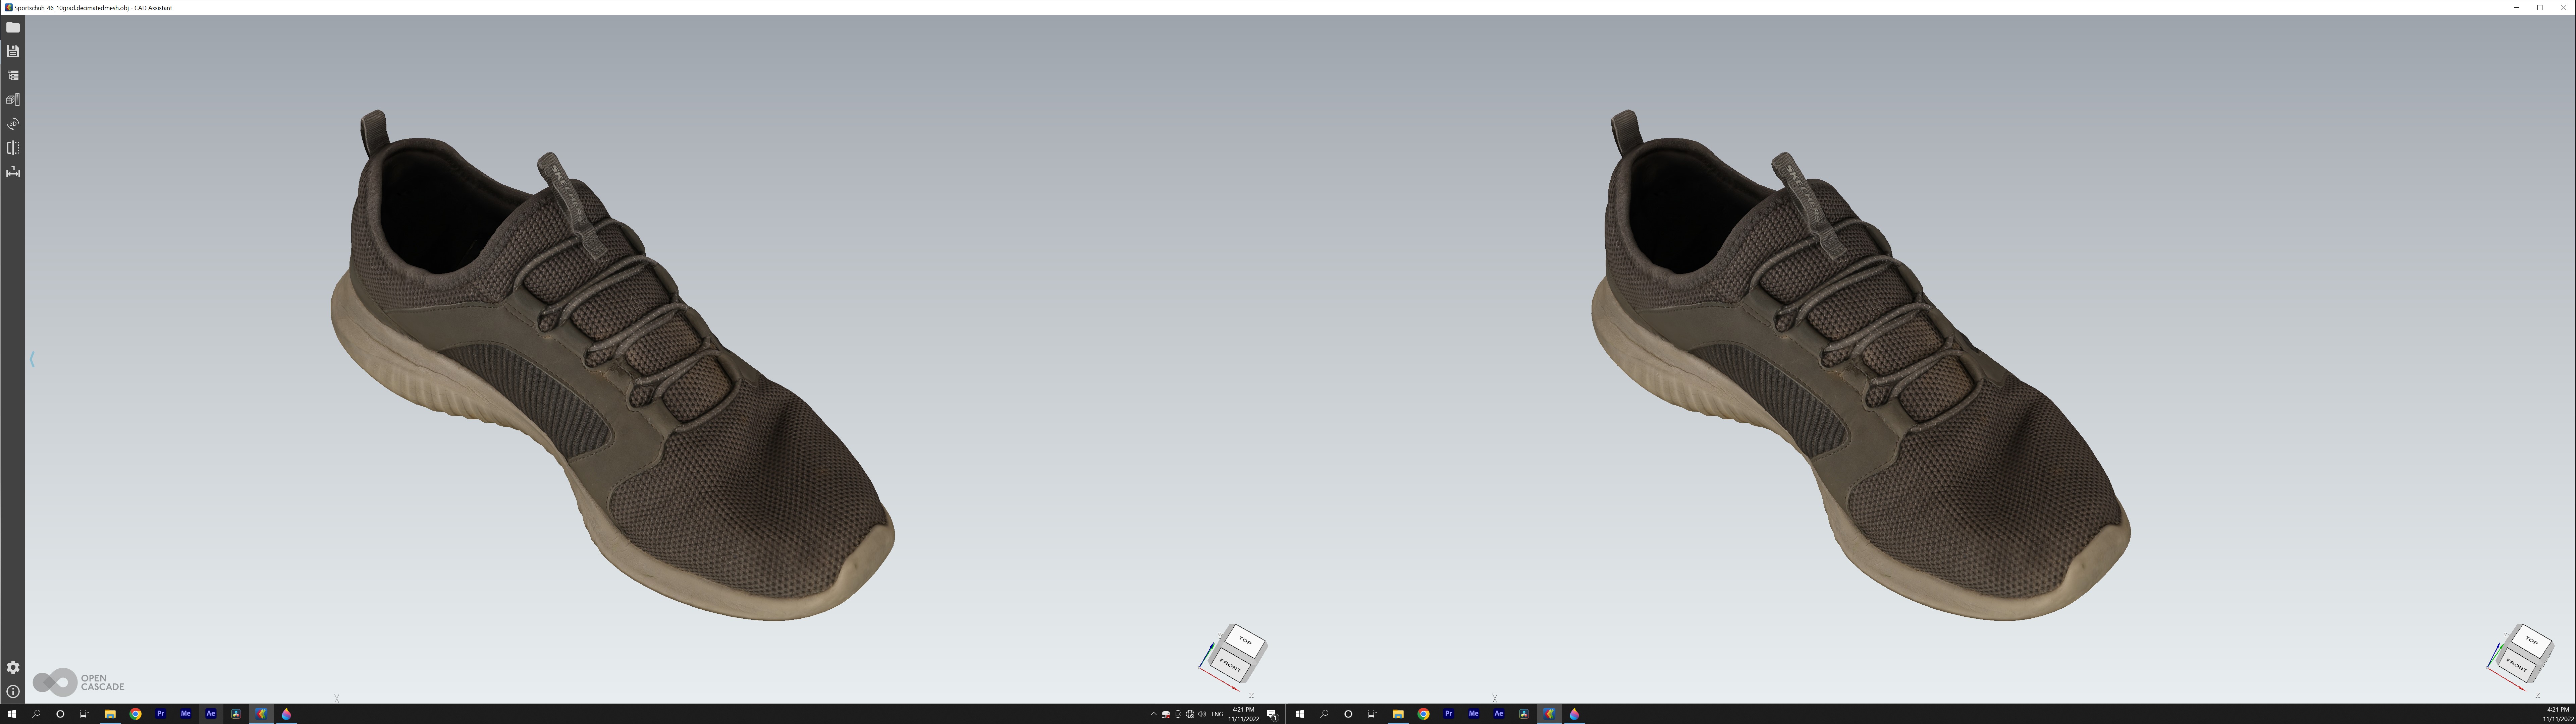Activate the clipping plane section tool
This screenshot has width=2576, height=724.
[x=13, y=148]
